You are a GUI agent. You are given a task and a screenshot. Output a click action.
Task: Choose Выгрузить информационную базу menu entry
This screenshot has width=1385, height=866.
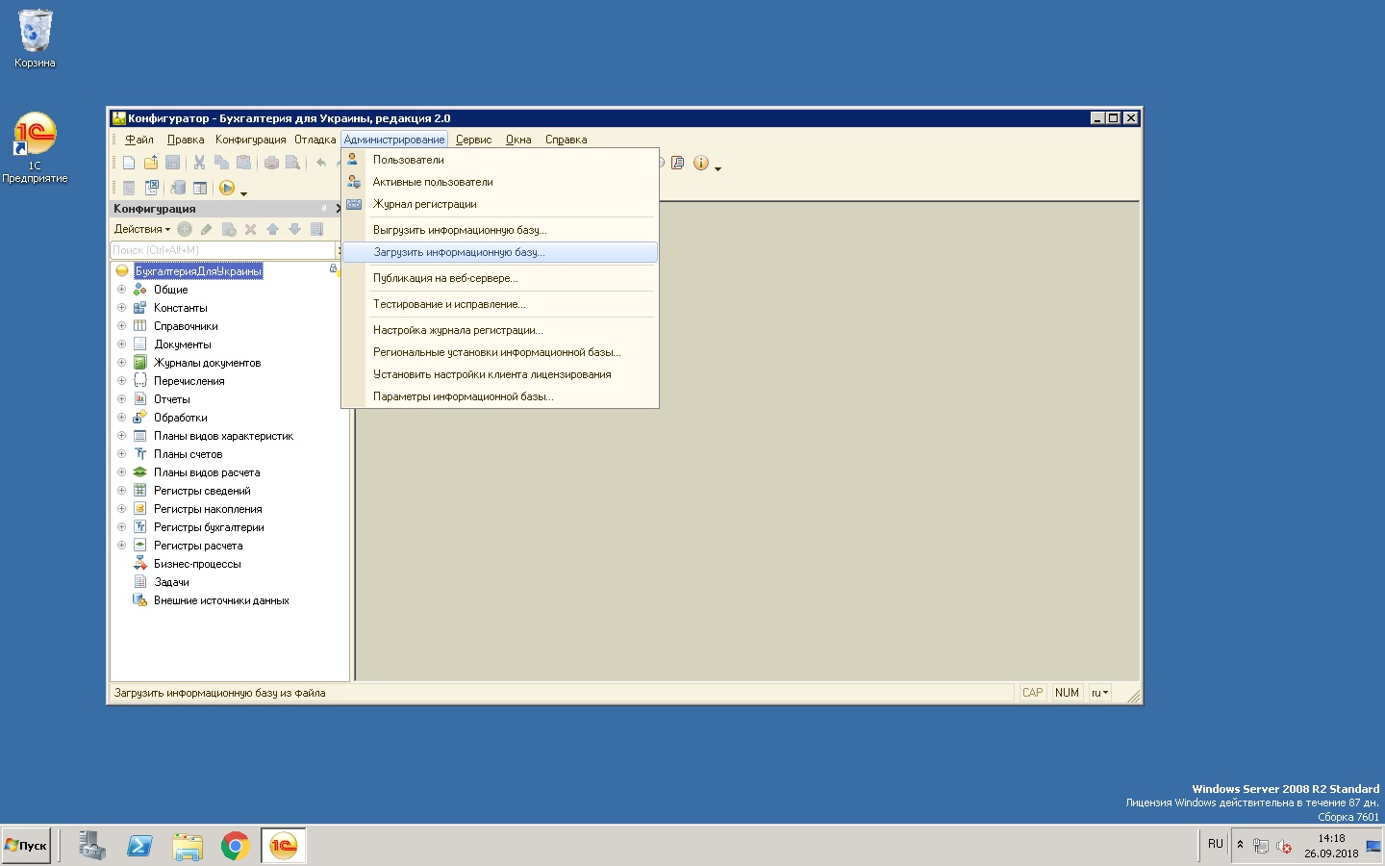500,230
